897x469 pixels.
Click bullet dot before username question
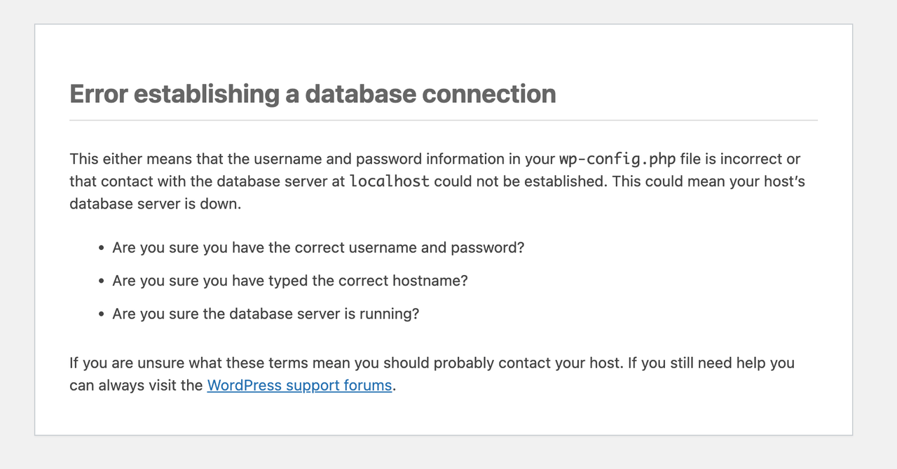click(102, 248)
